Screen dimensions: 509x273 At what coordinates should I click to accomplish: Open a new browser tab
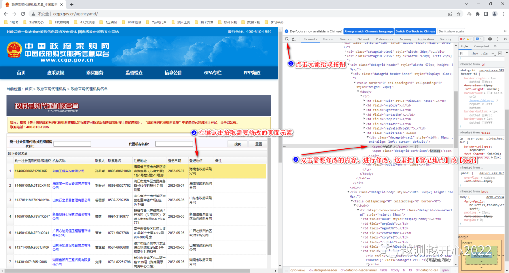pyautogui.click(x=72, y=4)
